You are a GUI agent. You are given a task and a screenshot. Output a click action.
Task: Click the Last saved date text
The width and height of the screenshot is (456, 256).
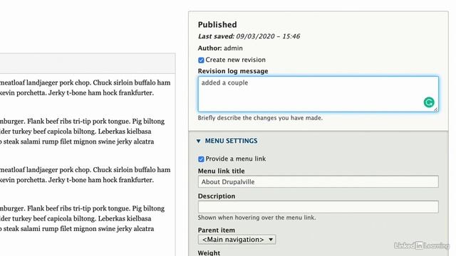[249, 36]
